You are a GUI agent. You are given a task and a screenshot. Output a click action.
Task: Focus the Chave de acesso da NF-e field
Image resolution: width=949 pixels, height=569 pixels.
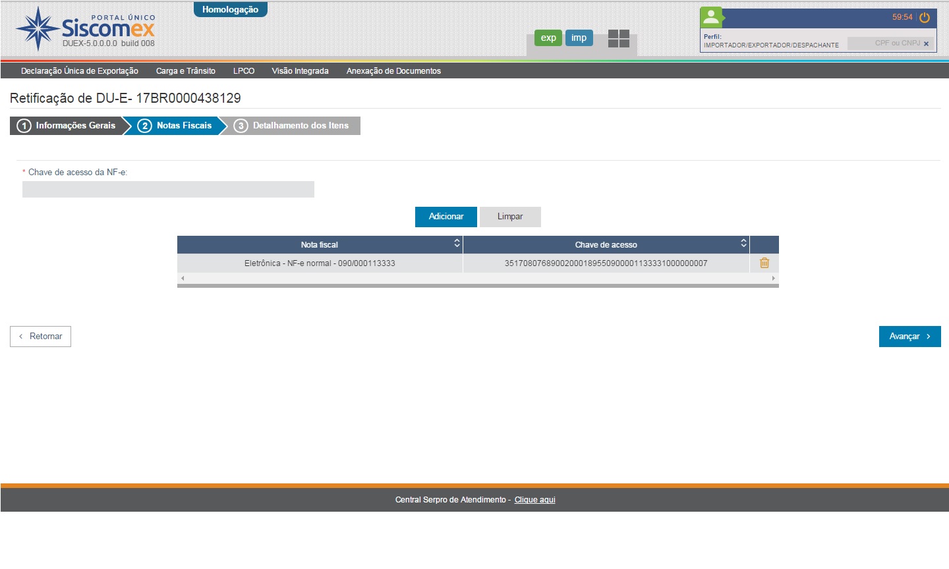click(x=168, y=190)
